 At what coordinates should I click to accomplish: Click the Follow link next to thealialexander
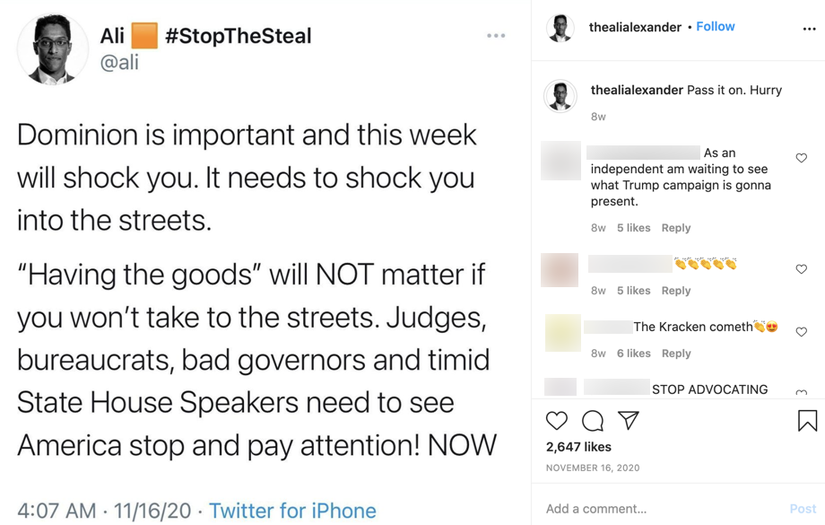715,26
